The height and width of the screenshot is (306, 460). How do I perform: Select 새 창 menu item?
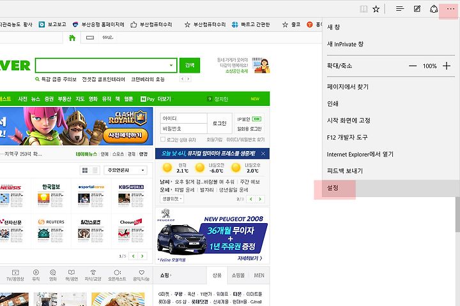tap(391, 27)
